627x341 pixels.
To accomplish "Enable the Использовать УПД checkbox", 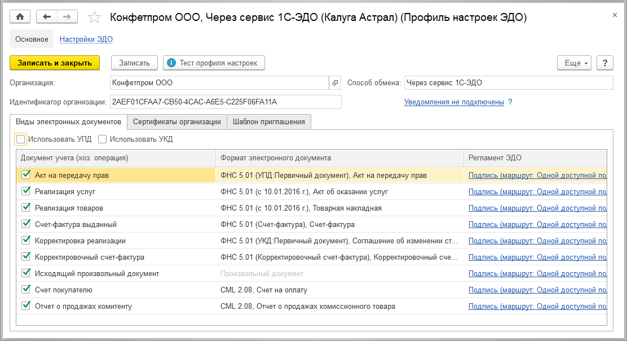I will (x=21, y=139).
